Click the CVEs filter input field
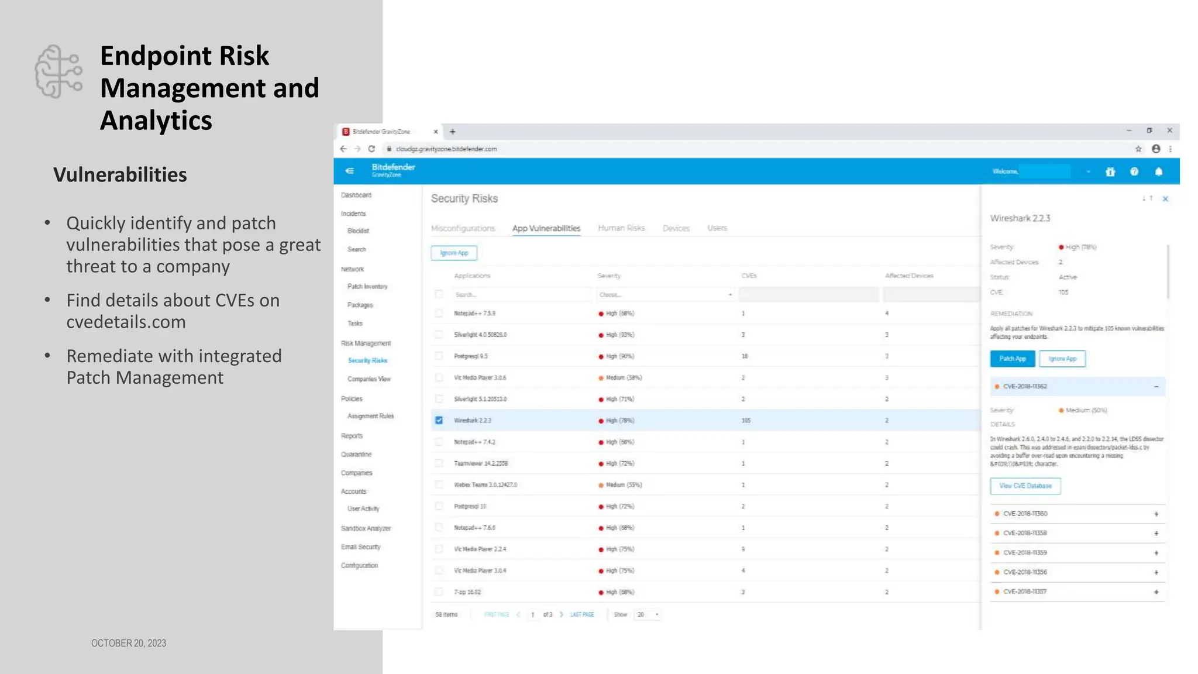 click(x=808, y=294)
